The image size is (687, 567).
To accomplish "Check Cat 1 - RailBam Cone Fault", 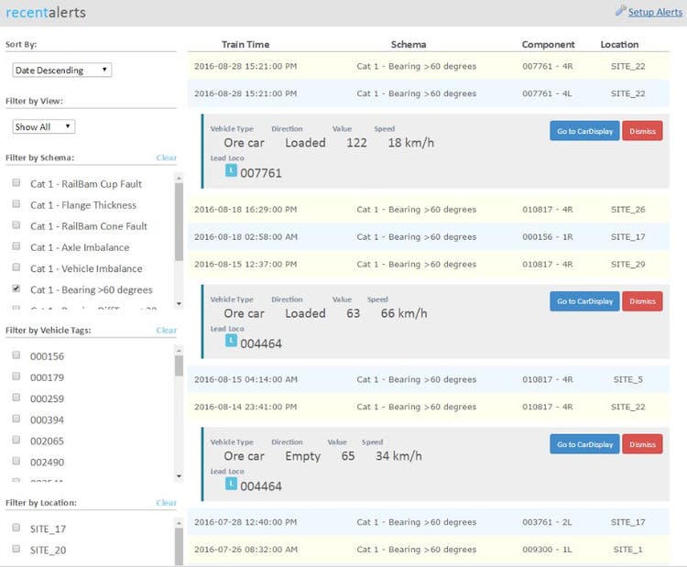I will tap(16, 224).
